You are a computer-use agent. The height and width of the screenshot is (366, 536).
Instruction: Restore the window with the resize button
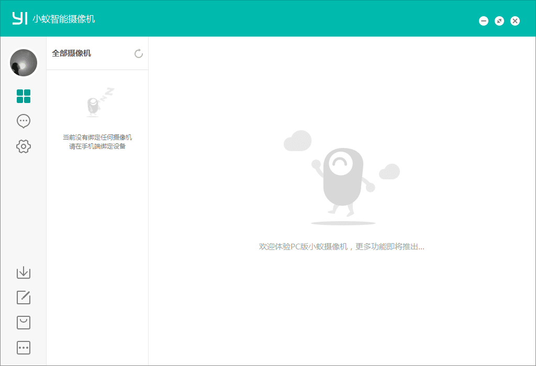point(499,21)
